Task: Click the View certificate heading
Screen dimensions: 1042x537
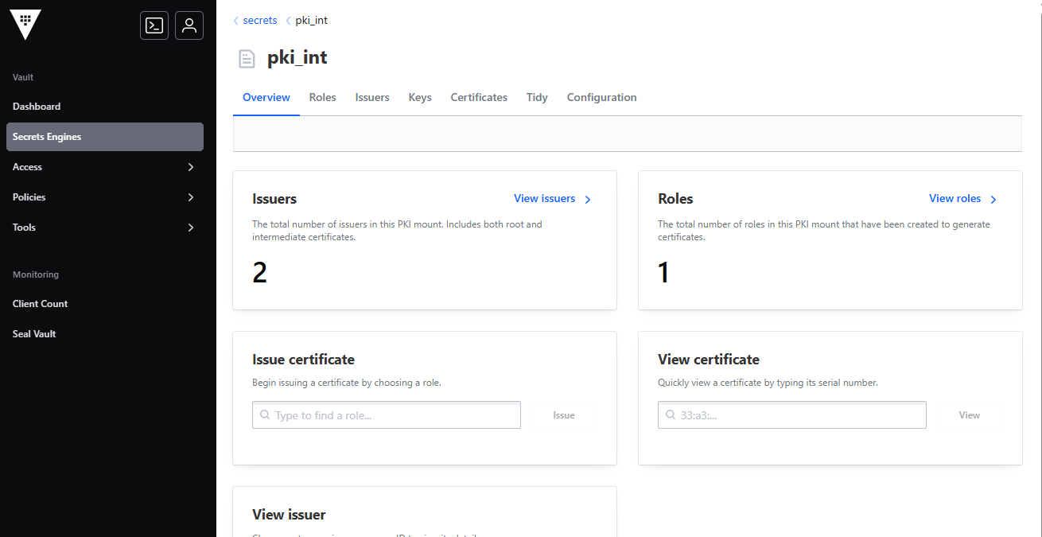Action: pyautogui.click(x=709, y=360)
